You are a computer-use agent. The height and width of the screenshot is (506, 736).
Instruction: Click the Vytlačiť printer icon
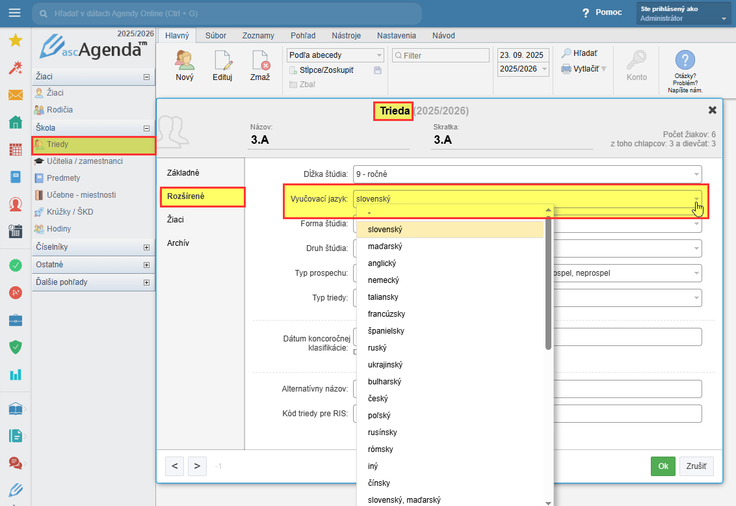tap(566, 69)
